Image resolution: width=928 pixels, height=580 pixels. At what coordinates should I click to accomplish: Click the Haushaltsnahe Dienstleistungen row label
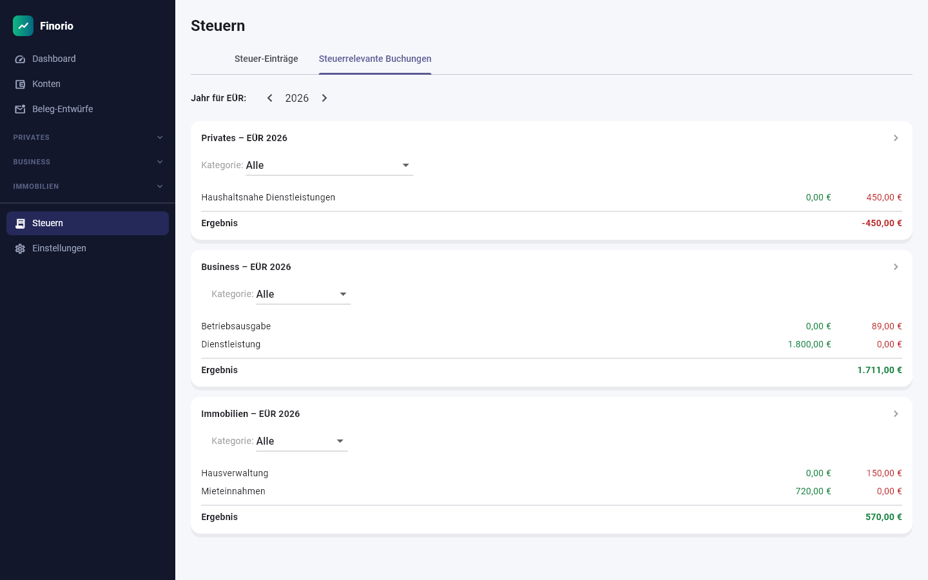[x=268, y=197]
